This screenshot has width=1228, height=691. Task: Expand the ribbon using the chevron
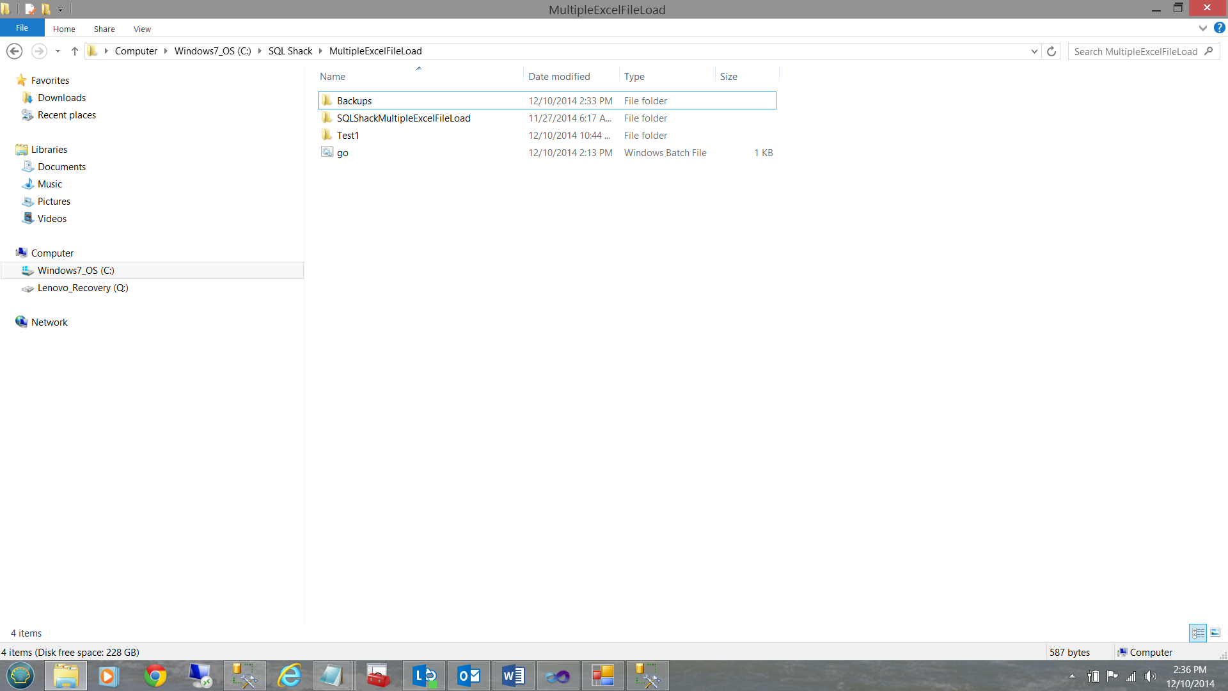[1202, 28]
